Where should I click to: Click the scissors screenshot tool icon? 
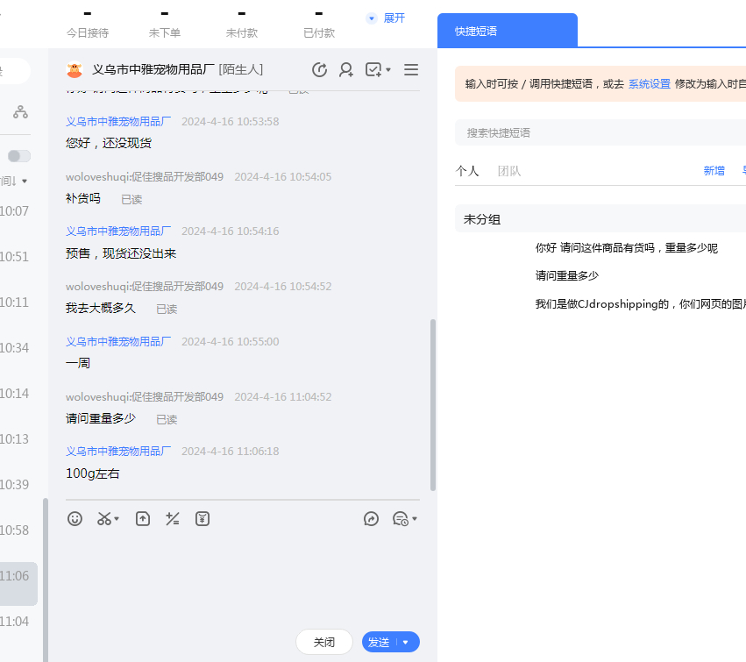[x=105, y=519]
